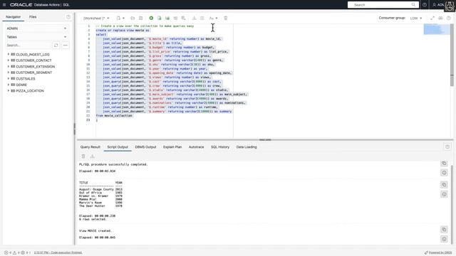Open the New file dropdown arrow
The width and height of the screenshot is (456, 256).
coord(123,18)
